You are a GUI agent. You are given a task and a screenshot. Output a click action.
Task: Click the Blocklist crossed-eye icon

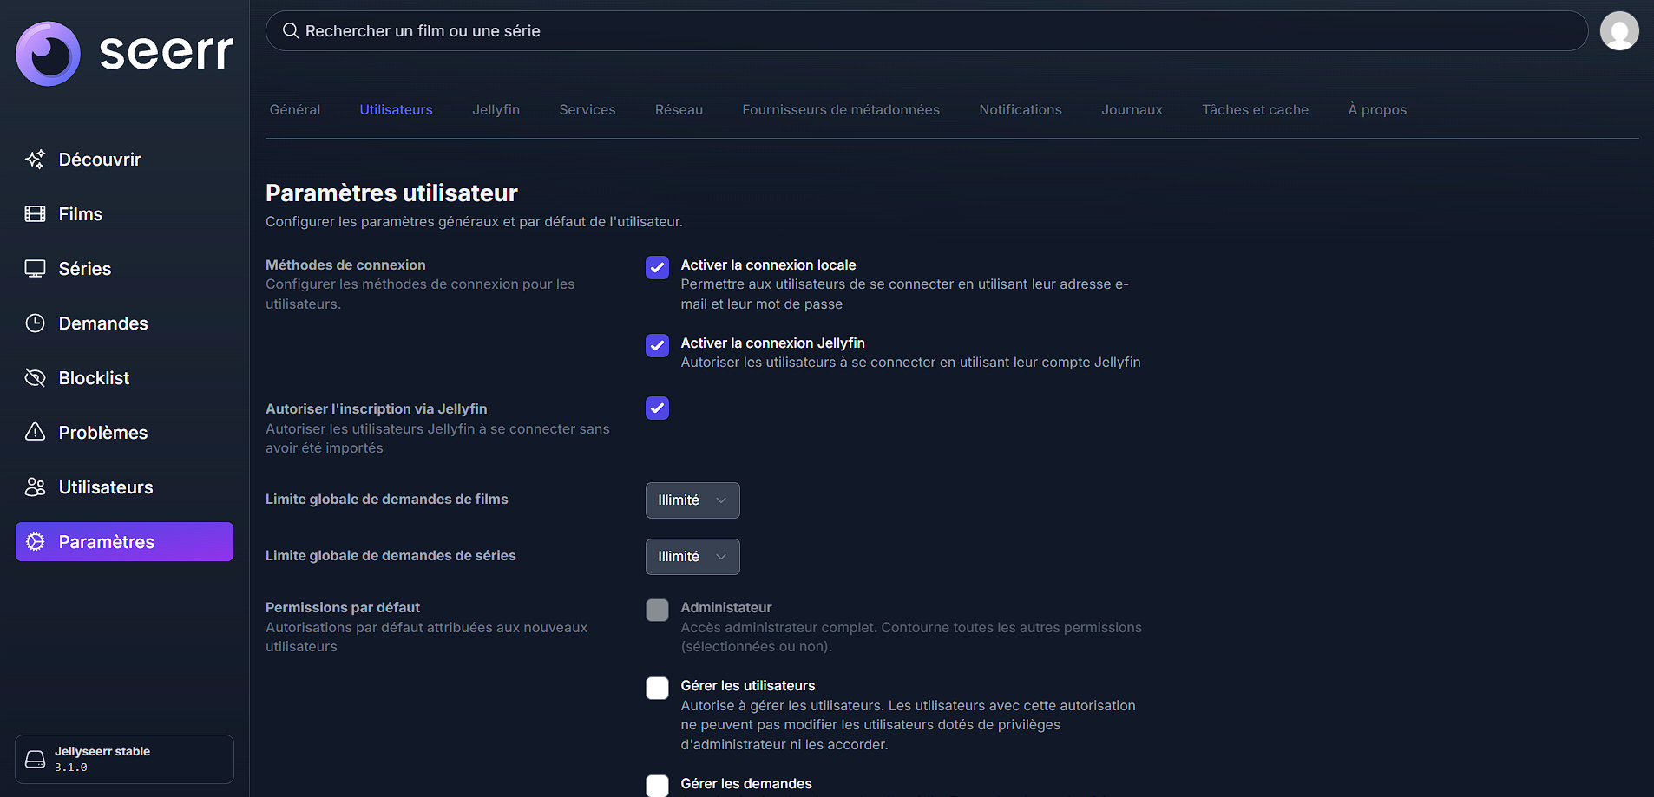35,378
